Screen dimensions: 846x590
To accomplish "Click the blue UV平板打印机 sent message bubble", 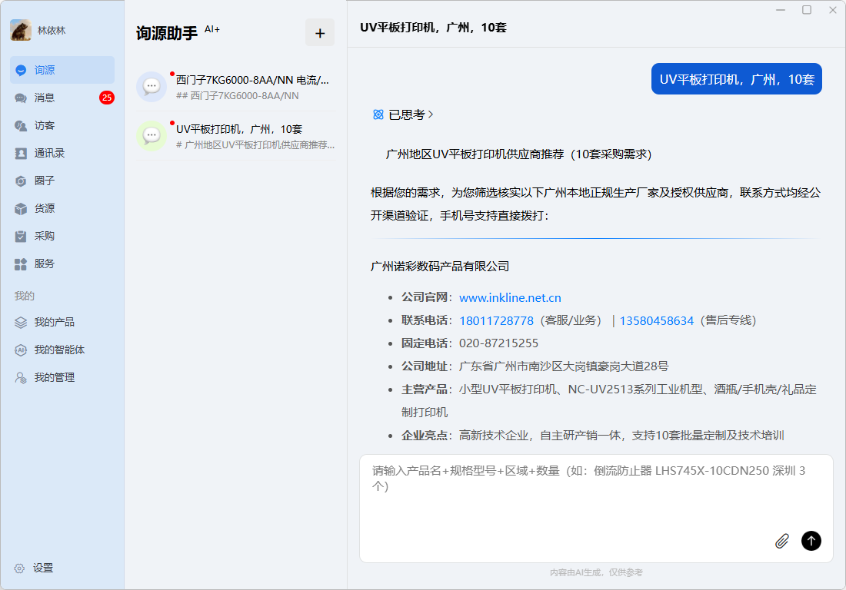I will tap(737, 79).
